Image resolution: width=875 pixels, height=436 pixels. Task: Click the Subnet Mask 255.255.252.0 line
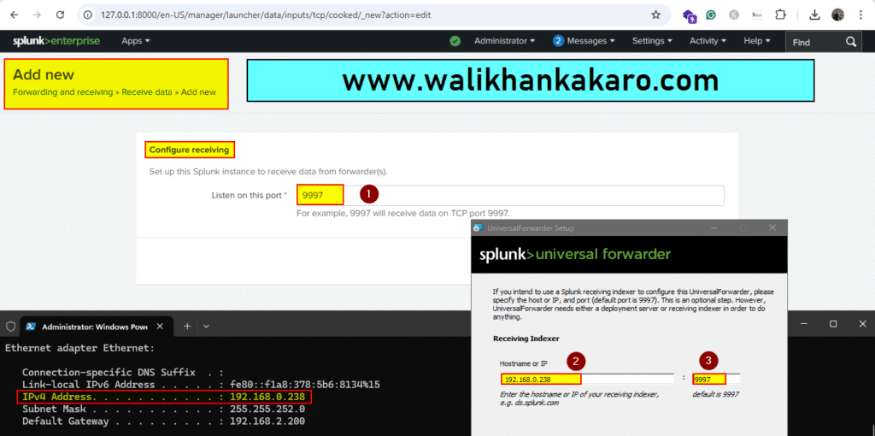[163, 409]
